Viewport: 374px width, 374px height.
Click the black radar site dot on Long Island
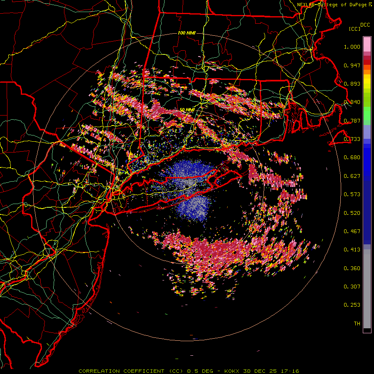(187, 186)
